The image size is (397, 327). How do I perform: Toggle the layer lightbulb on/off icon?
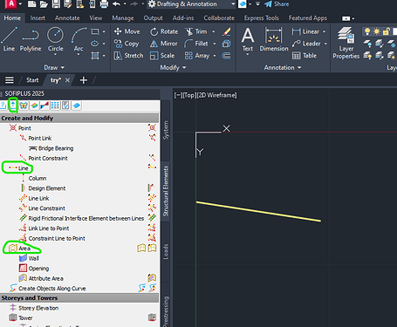[x=367, y=31]
